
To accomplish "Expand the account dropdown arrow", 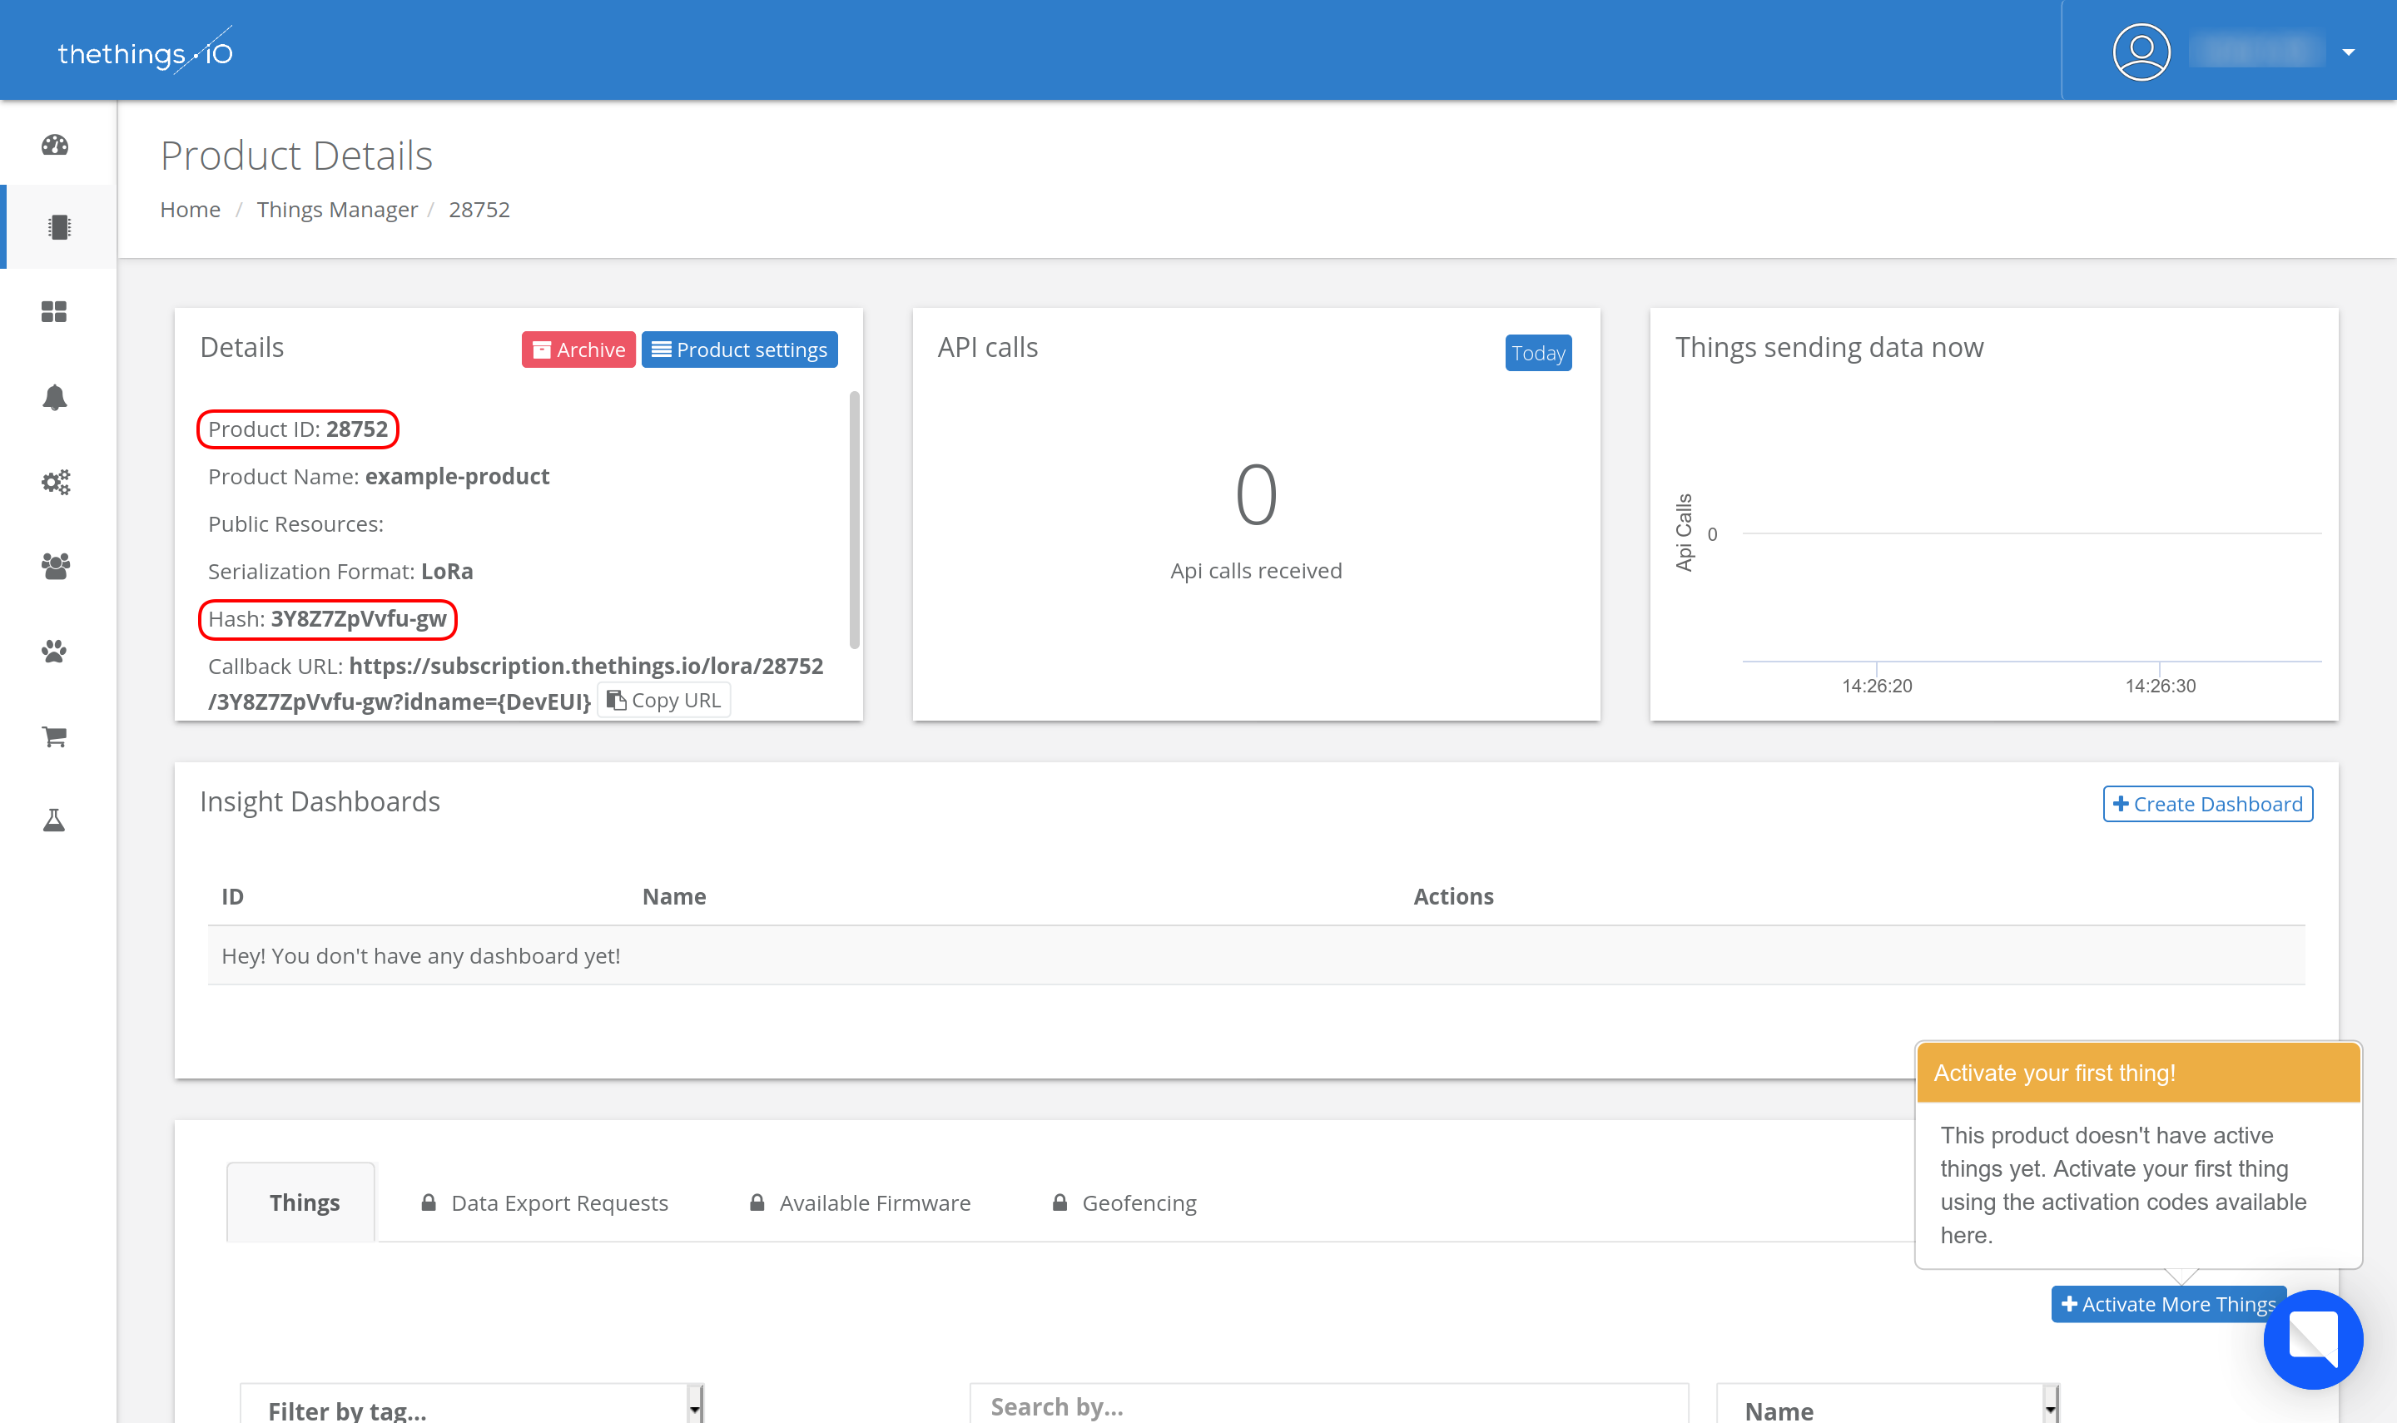I will point(2348,52).
